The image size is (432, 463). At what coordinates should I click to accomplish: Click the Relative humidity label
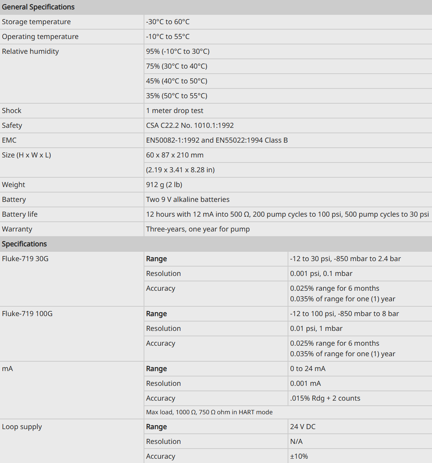click(x=30, y=51)
